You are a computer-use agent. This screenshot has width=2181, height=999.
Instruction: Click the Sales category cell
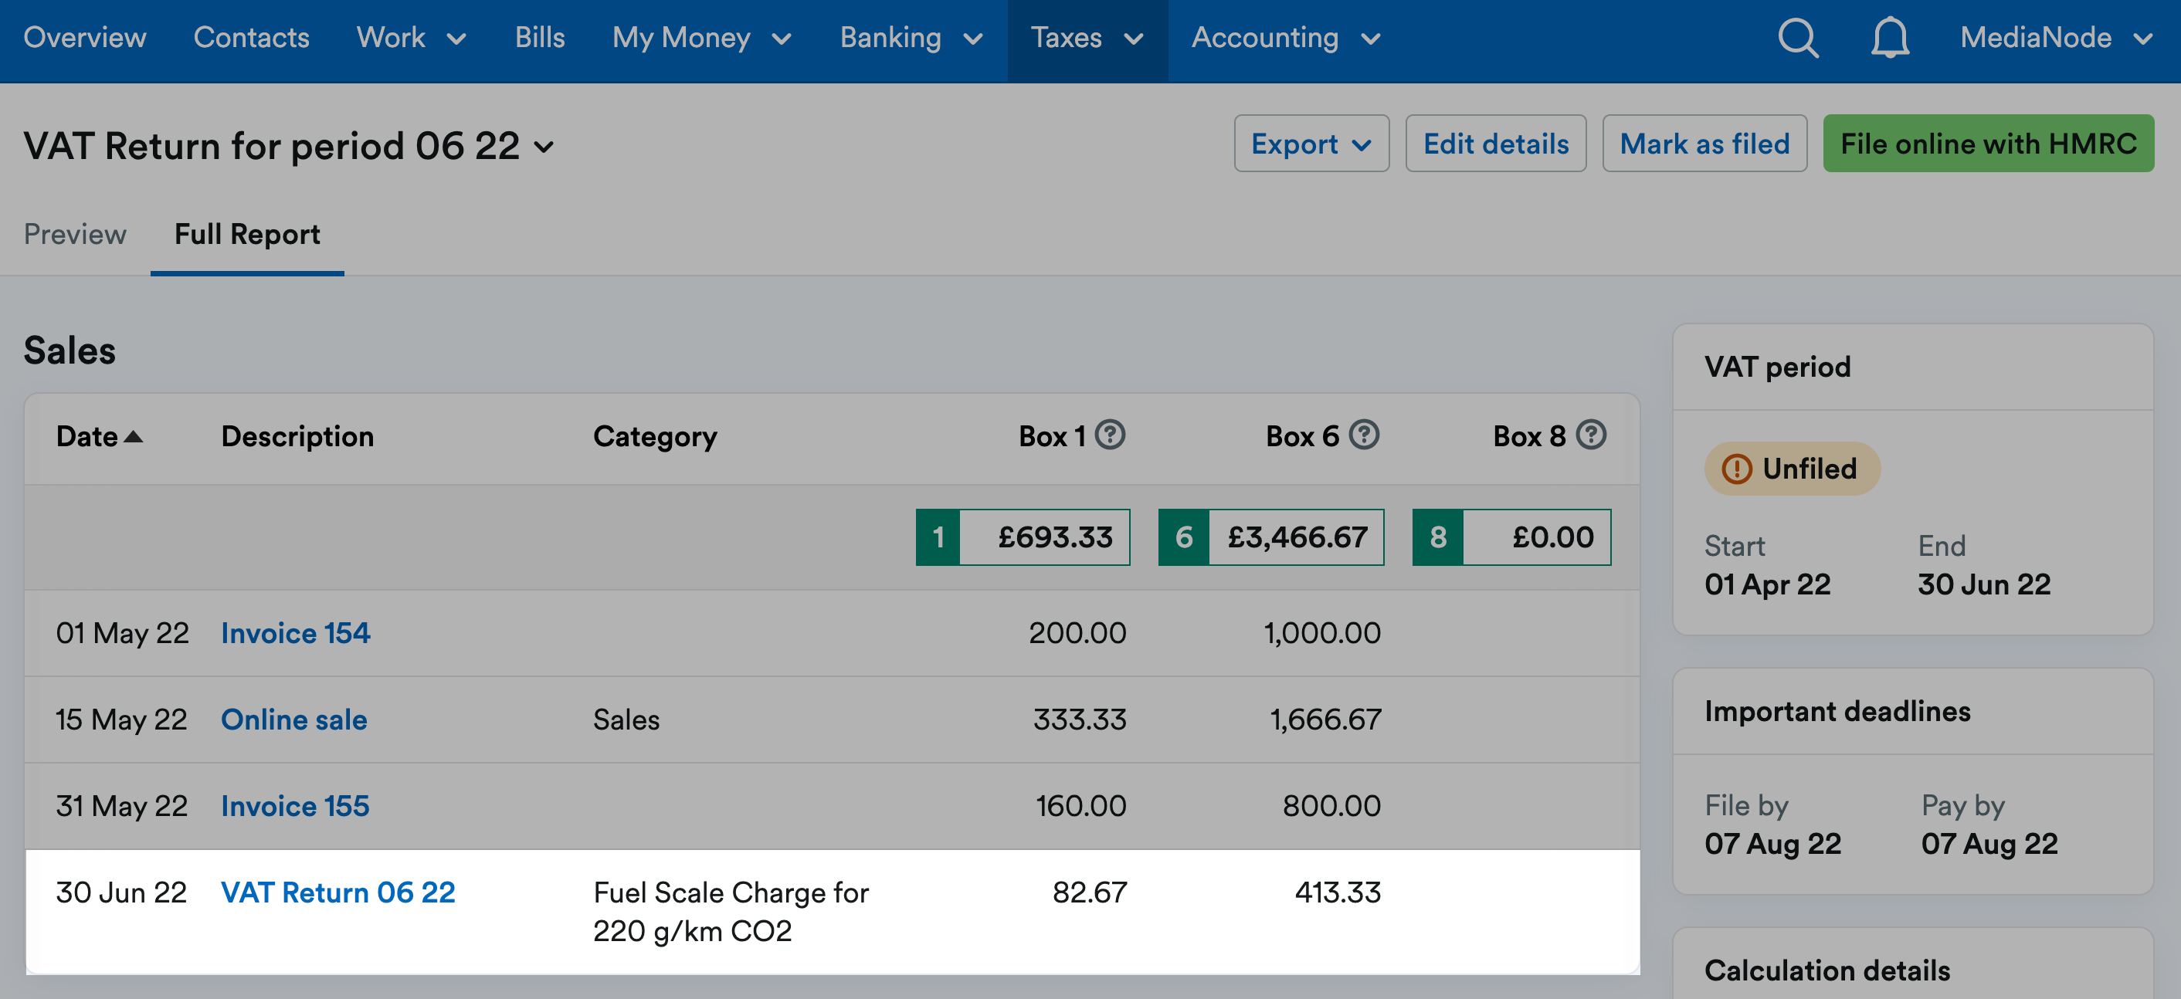pos(626,720)
